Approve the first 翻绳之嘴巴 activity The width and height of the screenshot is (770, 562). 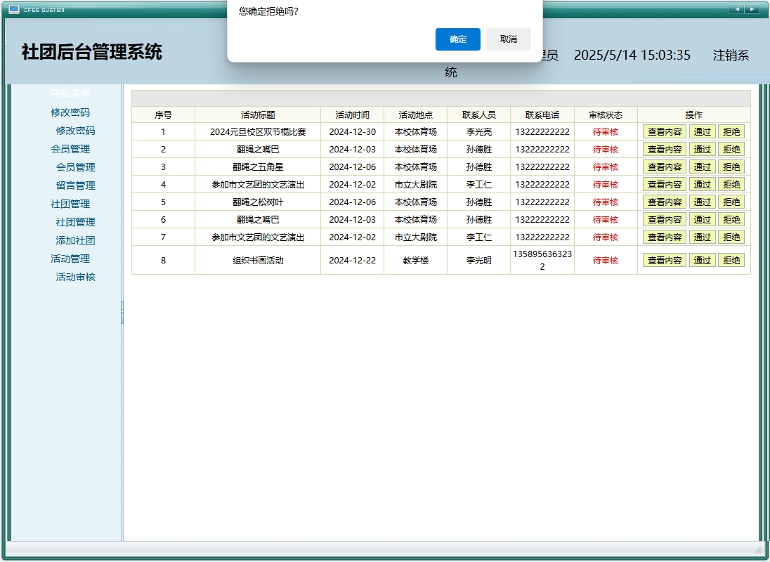[x=702, y=149]
